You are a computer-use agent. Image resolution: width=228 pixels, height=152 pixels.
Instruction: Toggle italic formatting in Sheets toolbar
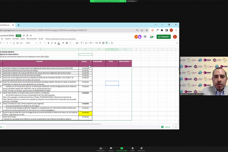coord(52,43)
